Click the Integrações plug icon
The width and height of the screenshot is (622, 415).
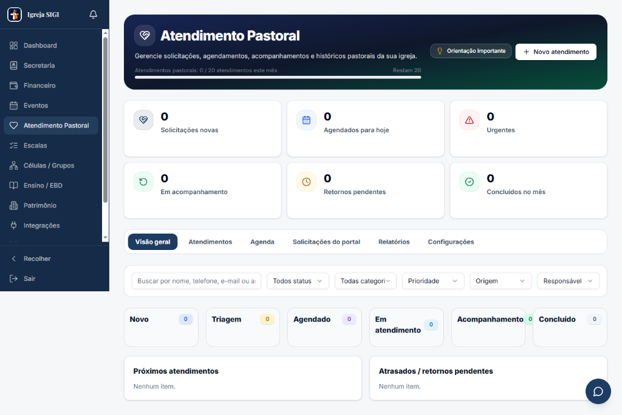point(13,226)
